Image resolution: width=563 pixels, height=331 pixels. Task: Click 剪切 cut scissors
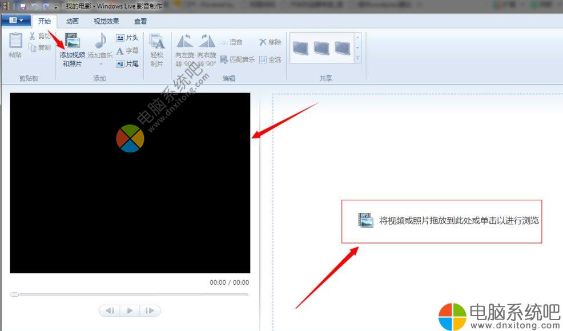tap(39, 36)
